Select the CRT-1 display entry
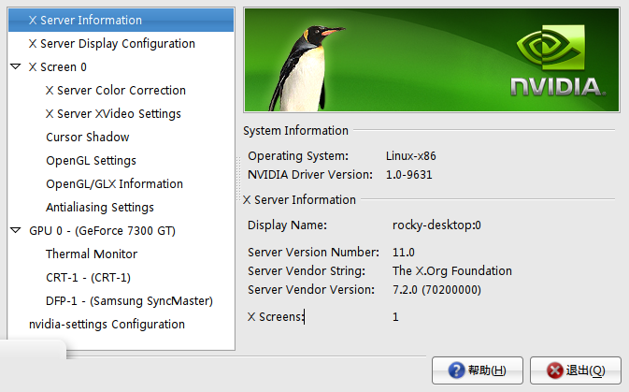Viewport: 629px width, 392px height. [x=88, y=278]
